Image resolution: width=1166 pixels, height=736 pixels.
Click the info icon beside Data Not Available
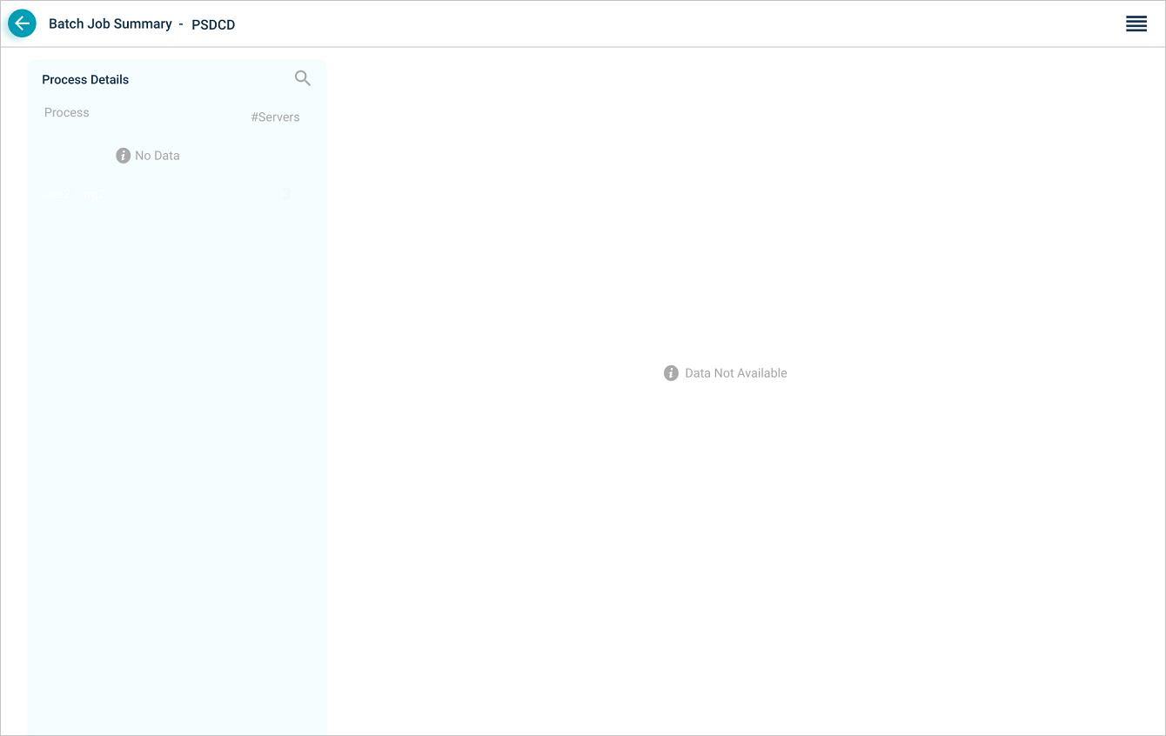tap(671, 373)
